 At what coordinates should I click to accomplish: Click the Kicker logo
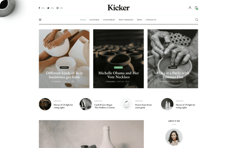(118, 8)
